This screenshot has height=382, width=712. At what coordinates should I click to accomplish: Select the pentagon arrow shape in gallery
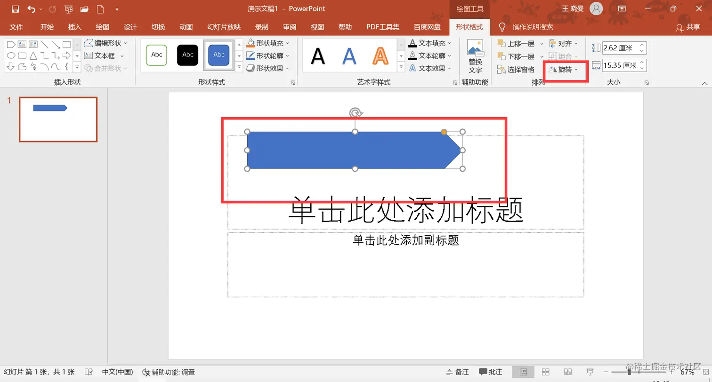pos(11,45)
